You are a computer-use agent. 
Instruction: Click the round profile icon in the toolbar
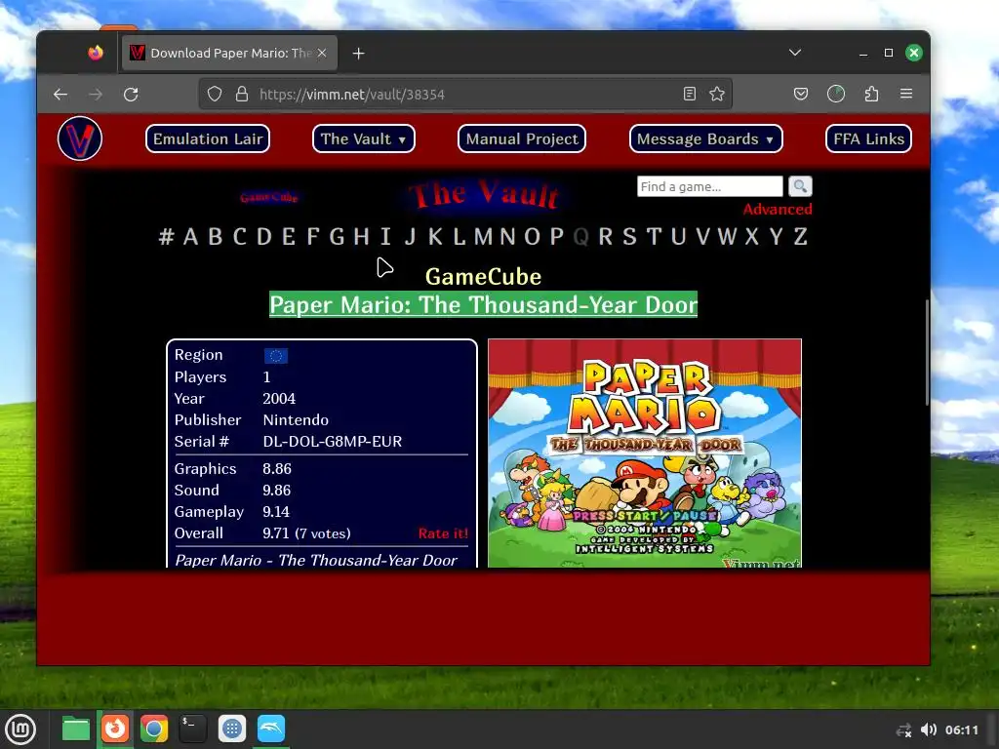(x=836, y=95)
